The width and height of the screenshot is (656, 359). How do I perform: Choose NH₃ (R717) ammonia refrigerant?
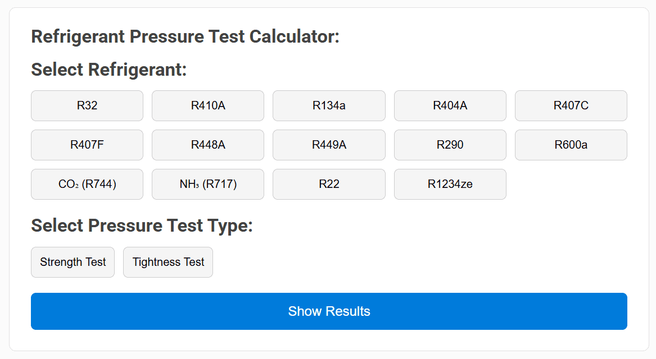click(207, 184)
